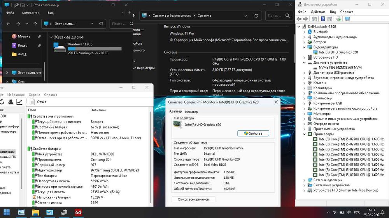Open Вид menu in Device Manager
The image size is (389, 218).
333,12
